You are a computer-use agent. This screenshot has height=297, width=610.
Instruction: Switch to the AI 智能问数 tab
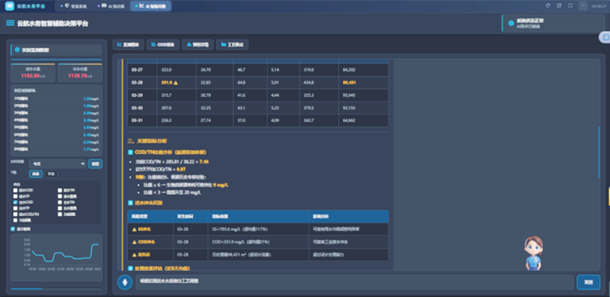(x=151, y=6)
